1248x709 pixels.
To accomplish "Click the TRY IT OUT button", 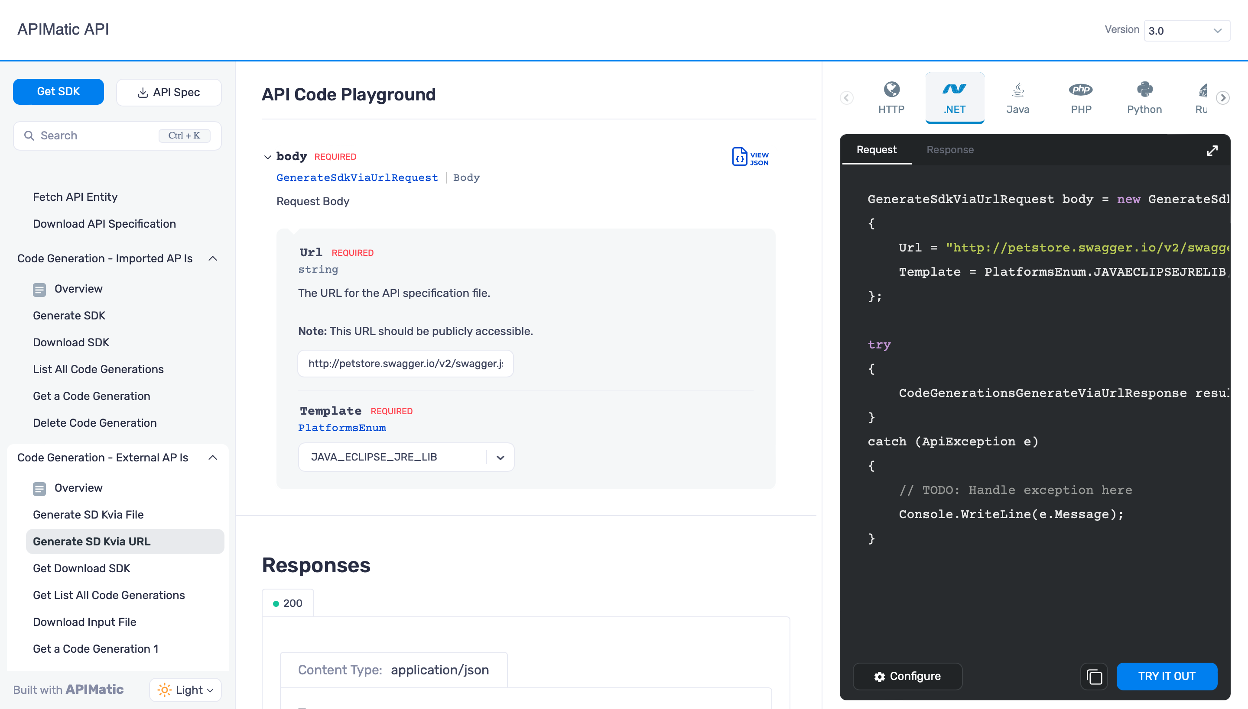I will pos(1166,677).
